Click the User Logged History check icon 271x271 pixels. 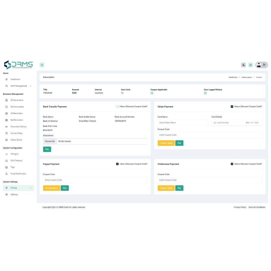pos(205,93)
